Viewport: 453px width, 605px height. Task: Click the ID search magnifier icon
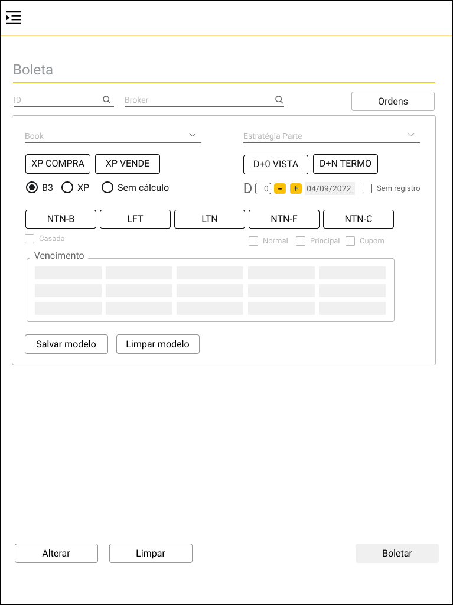(x=107, y=100)
